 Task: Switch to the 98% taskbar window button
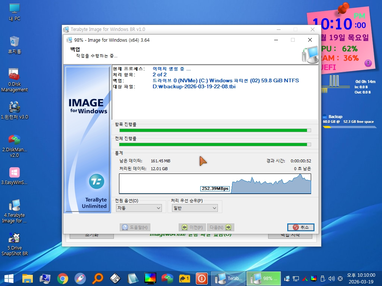point(264,279)
